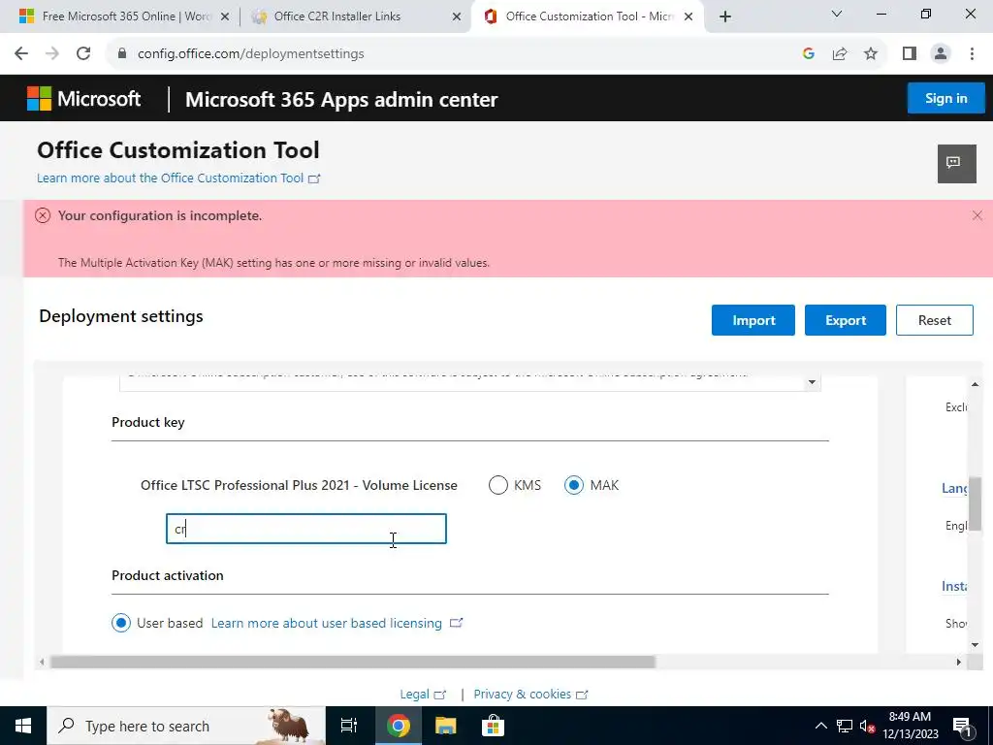Open the feedback chat icon
This screenshot has width=993, height=745.
click(x=956, y=163)
